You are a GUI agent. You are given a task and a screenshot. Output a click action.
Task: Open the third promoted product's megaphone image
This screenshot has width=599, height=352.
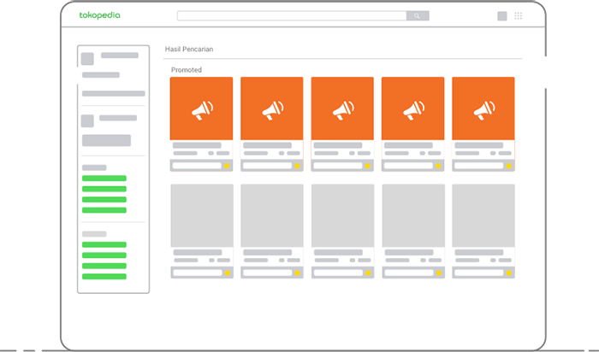tap(342, 109)
